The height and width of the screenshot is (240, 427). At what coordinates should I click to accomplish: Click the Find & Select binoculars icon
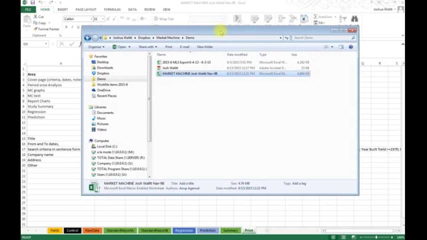(x=354, y=19)
